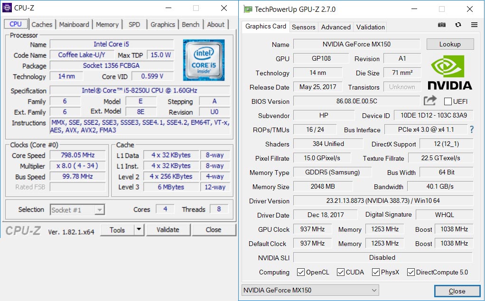Viewport: 485px width, 301px height.
Task: Click the Cores value 4
Action: pyautogui.click(x=165, y=209)
